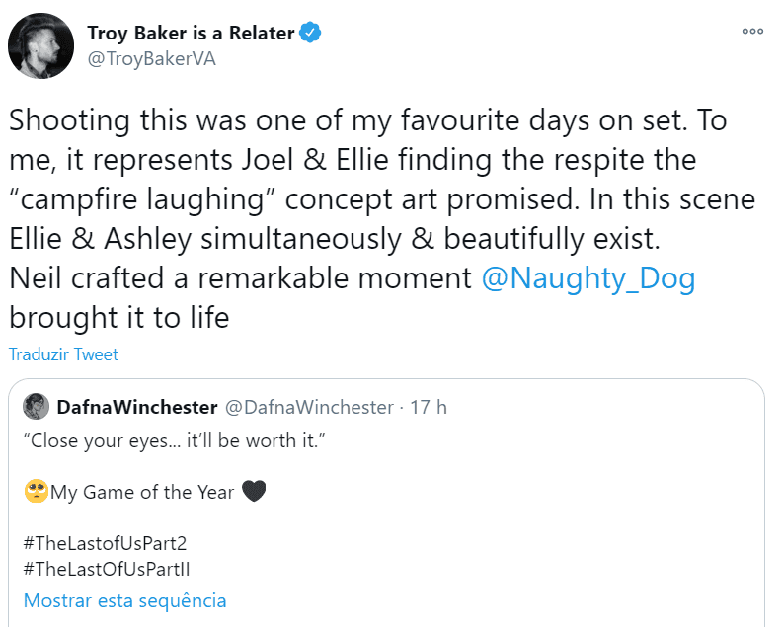
Task: Open the bold DafnaWinchester name in the quote
Action: (x=137, y=407)
